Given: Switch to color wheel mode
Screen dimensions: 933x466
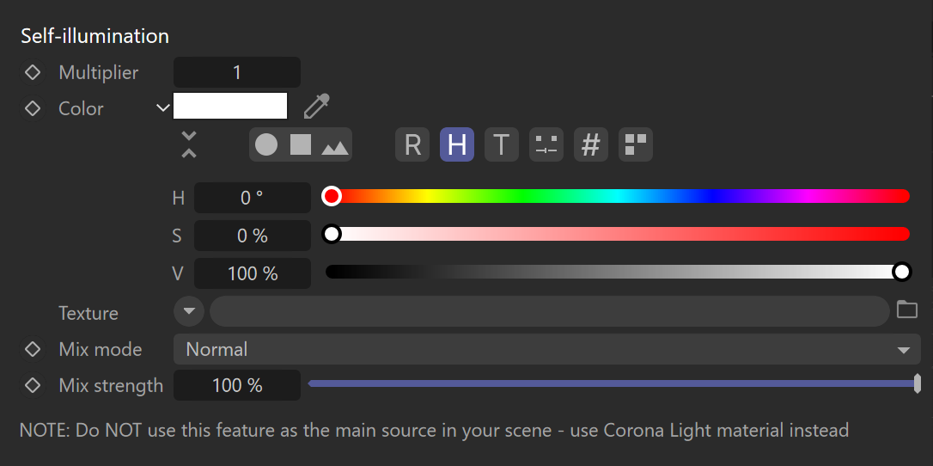Looking at the screenshot, I should tap(266, 144).
